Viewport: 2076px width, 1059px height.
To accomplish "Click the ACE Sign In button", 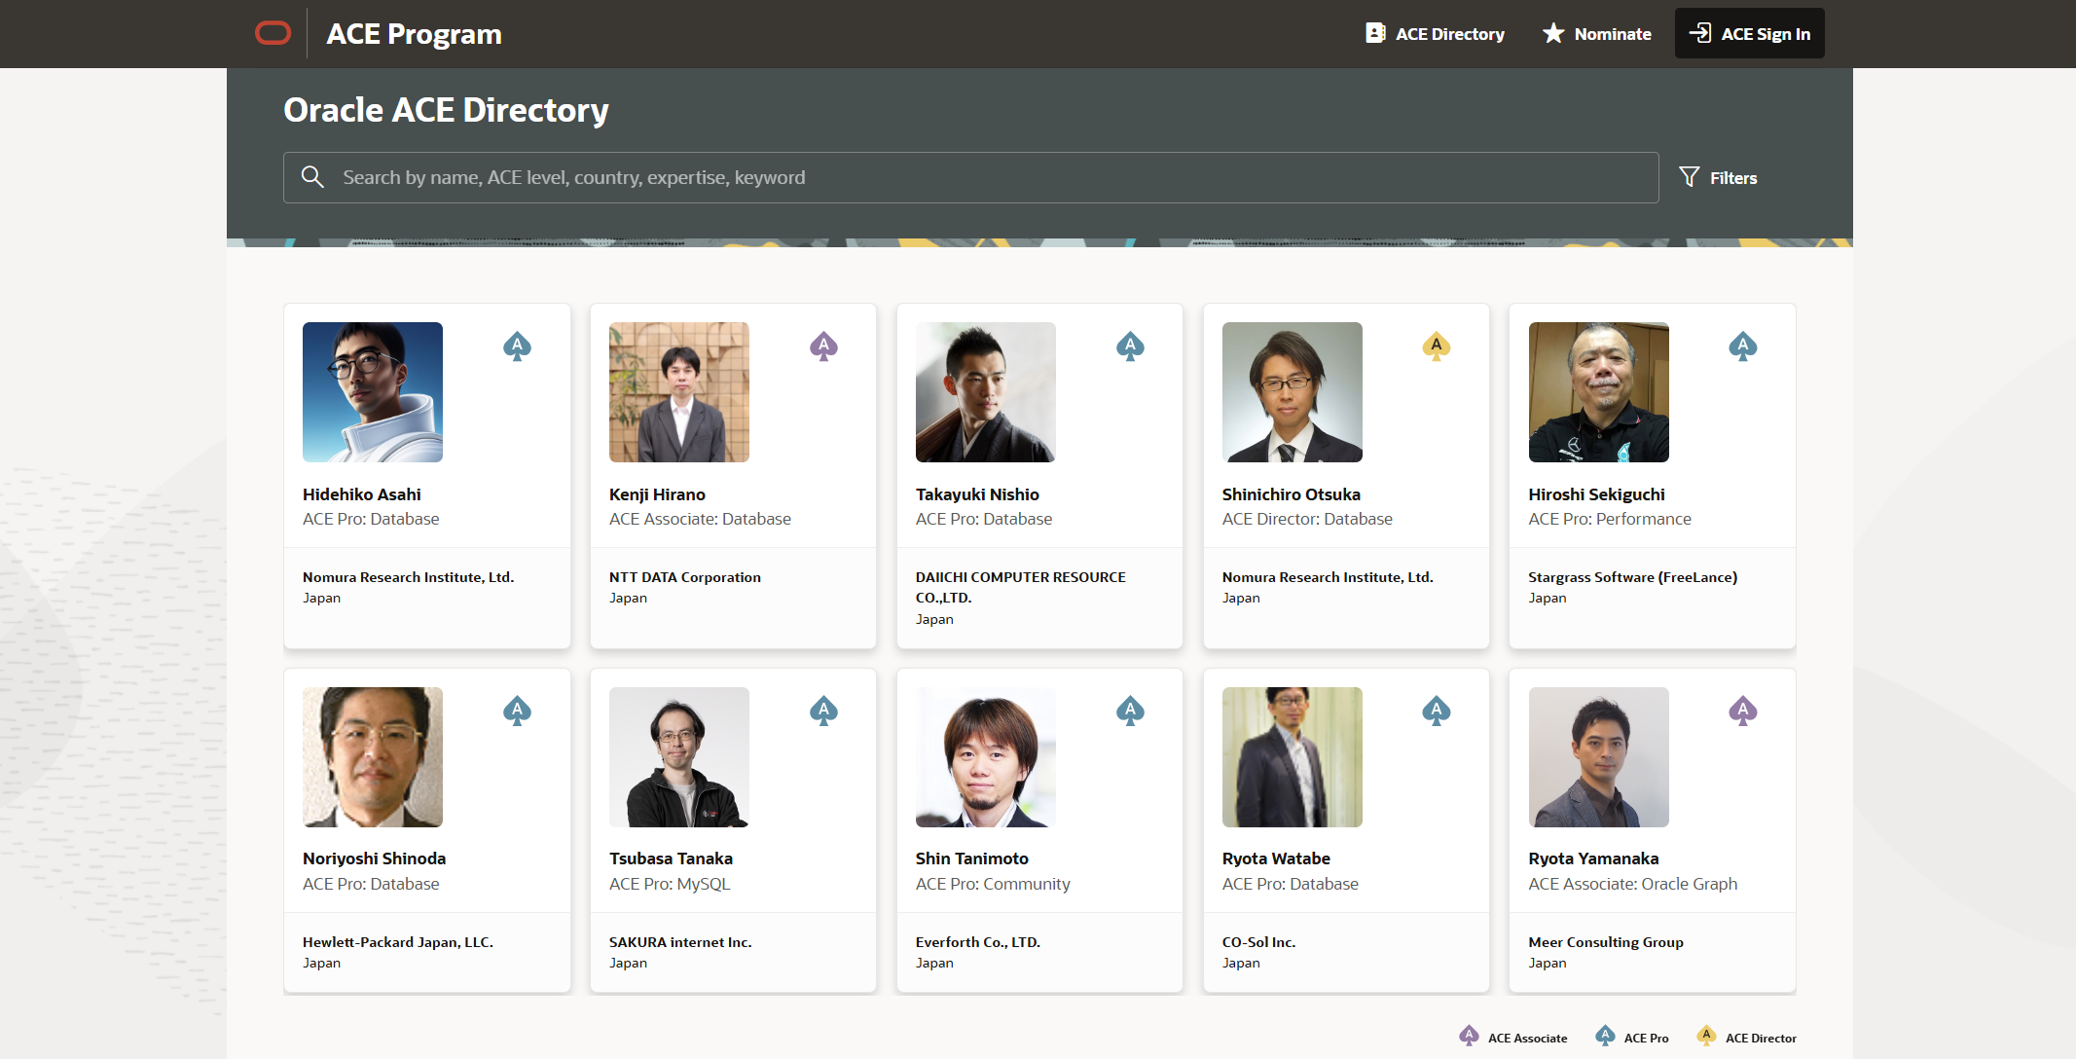I will (x=1749, y=34).
